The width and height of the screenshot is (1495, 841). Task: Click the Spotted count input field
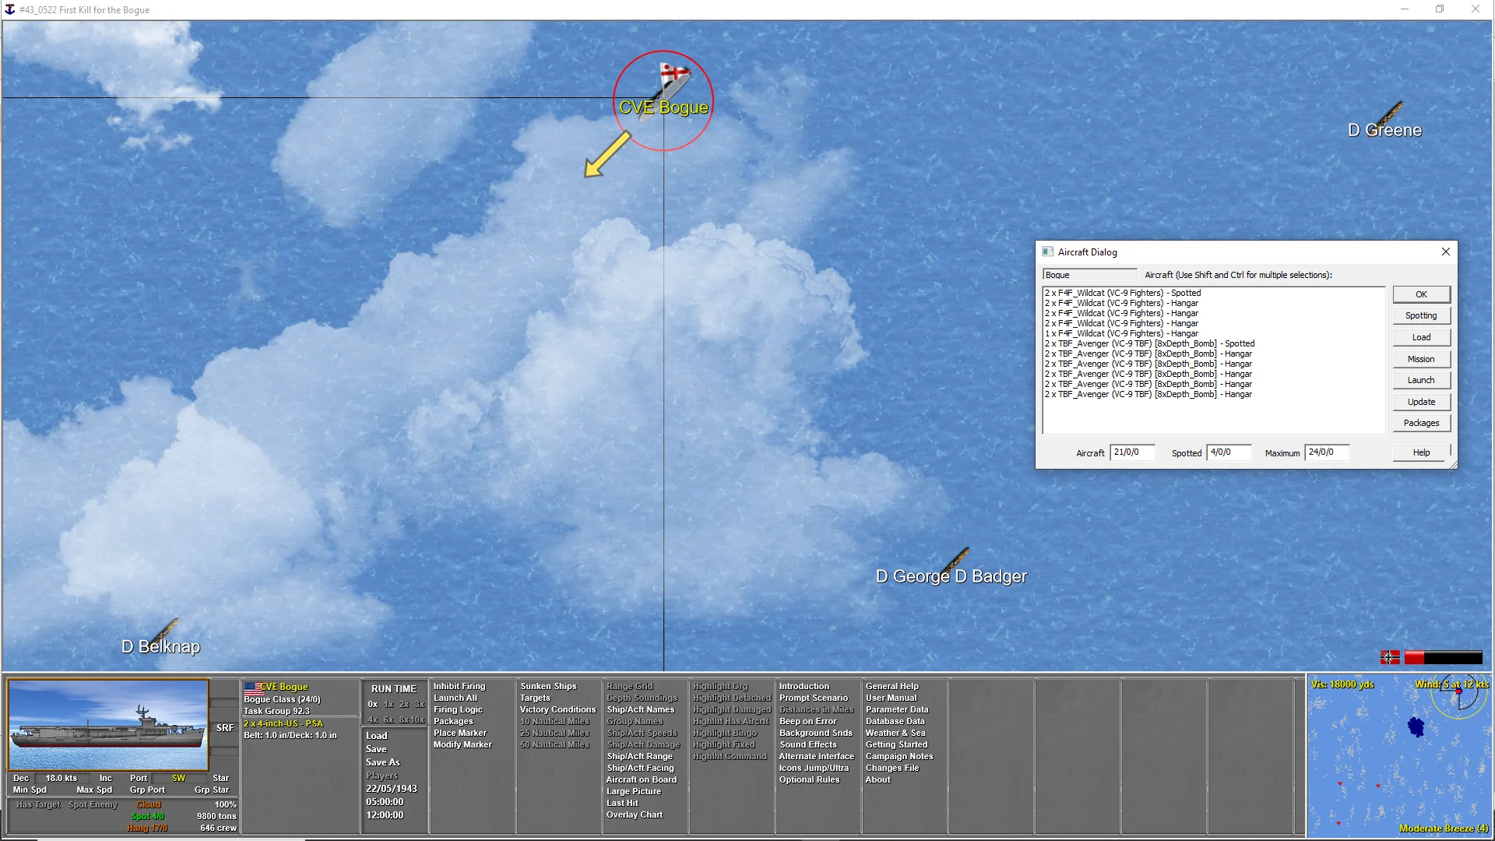1228,452
